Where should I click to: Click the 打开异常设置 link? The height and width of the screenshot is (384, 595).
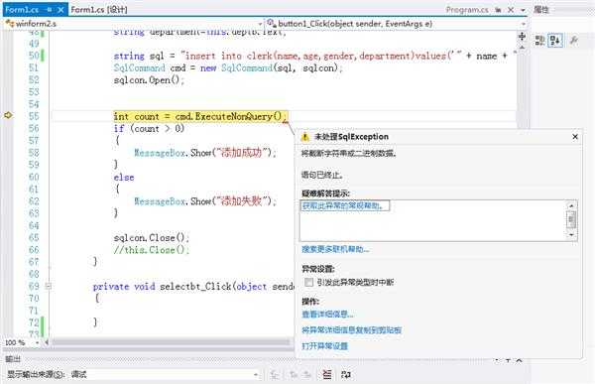(325, 346)
